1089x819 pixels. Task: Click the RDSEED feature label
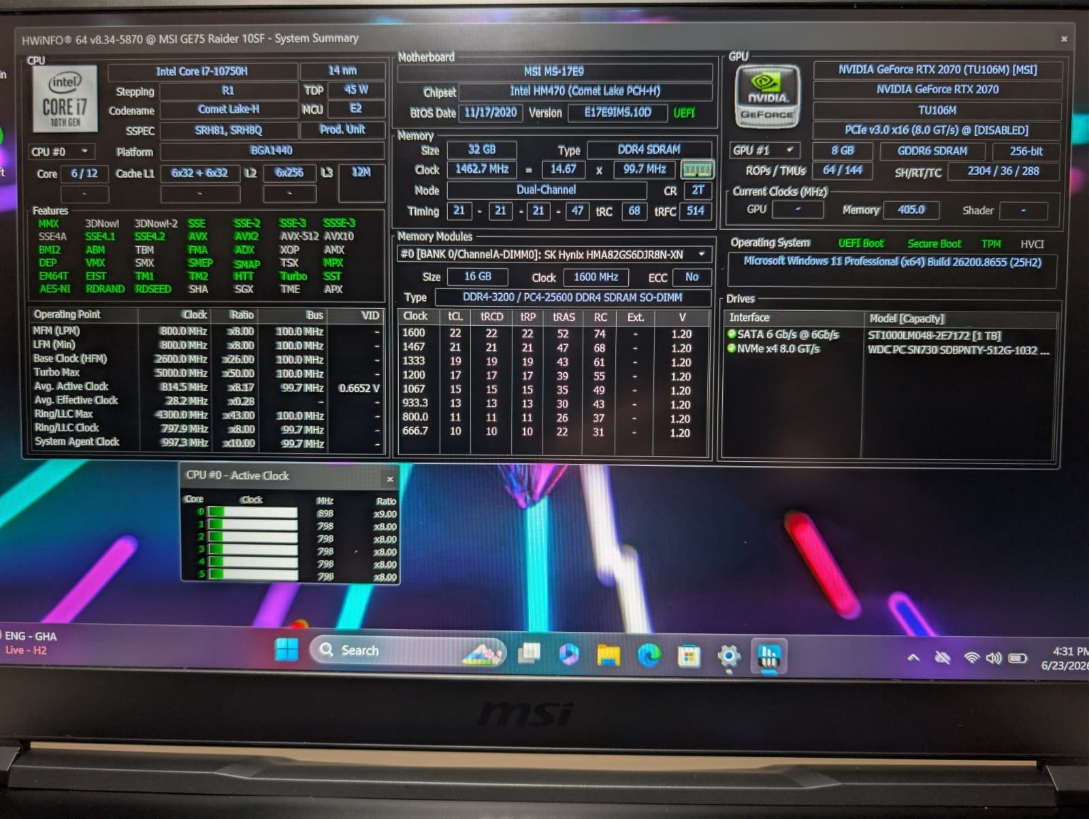point(153,289)
